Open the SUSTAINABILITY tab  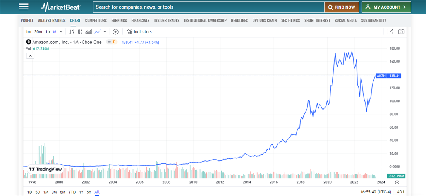[374, 21]
